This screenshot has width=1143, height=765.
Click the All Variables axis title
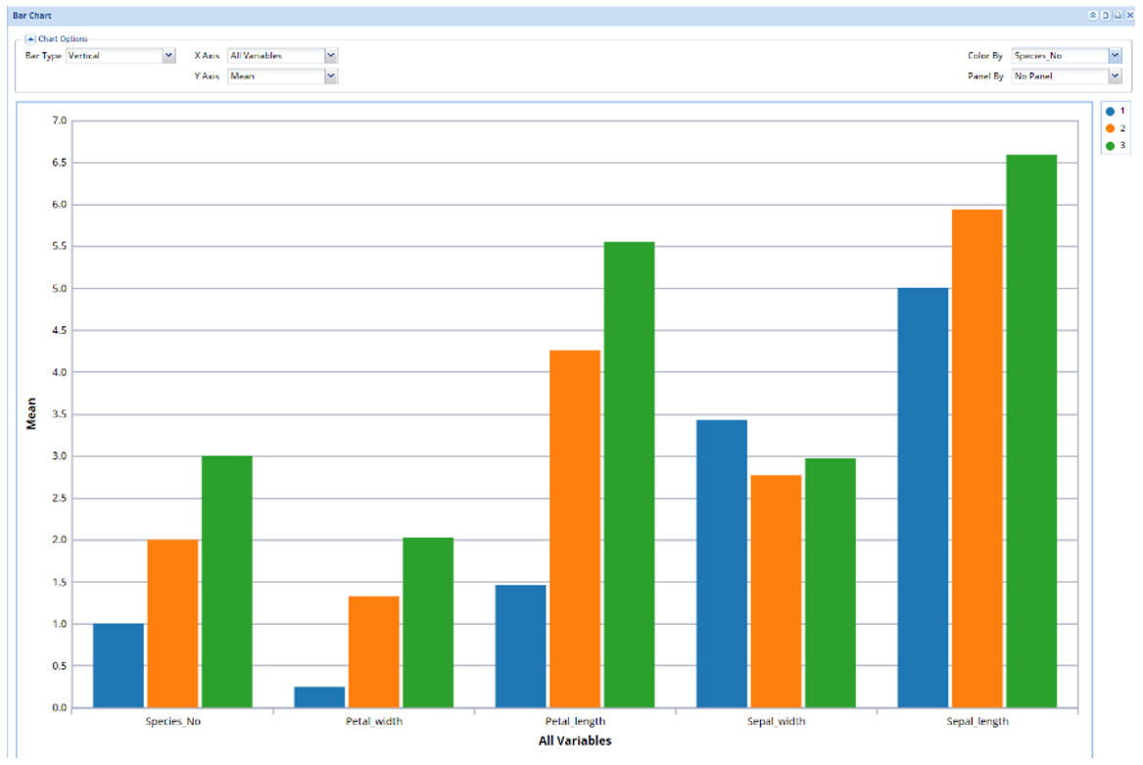point(575,741)
